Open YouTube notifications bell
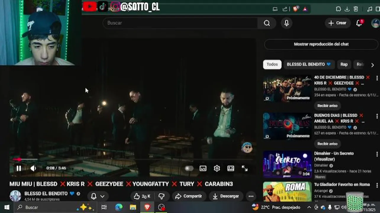The image size is (380, 213). pyautogui.click(x=359, y=23)
